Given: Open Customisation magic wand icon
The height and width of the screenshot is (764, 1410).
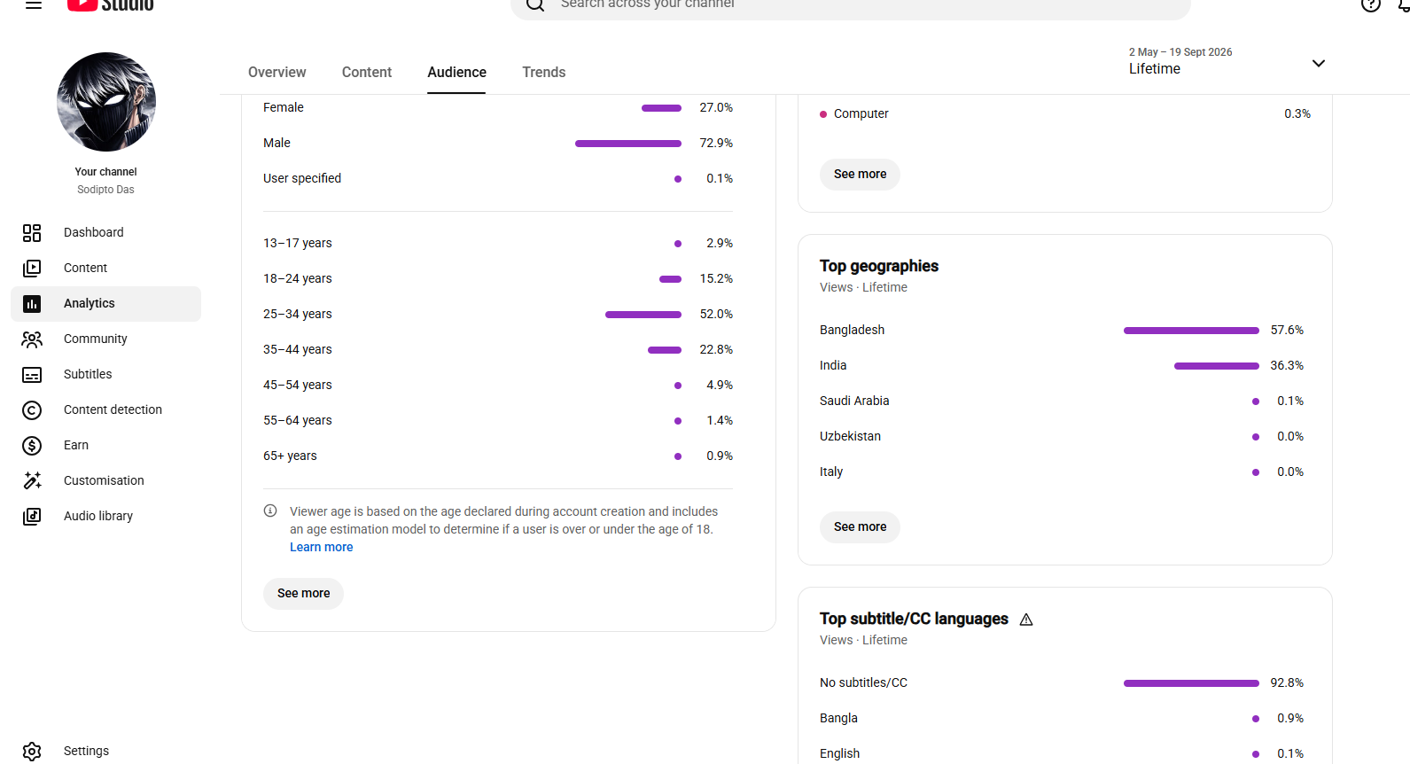Looking at the screenshot, I should [x=32, y=480].
